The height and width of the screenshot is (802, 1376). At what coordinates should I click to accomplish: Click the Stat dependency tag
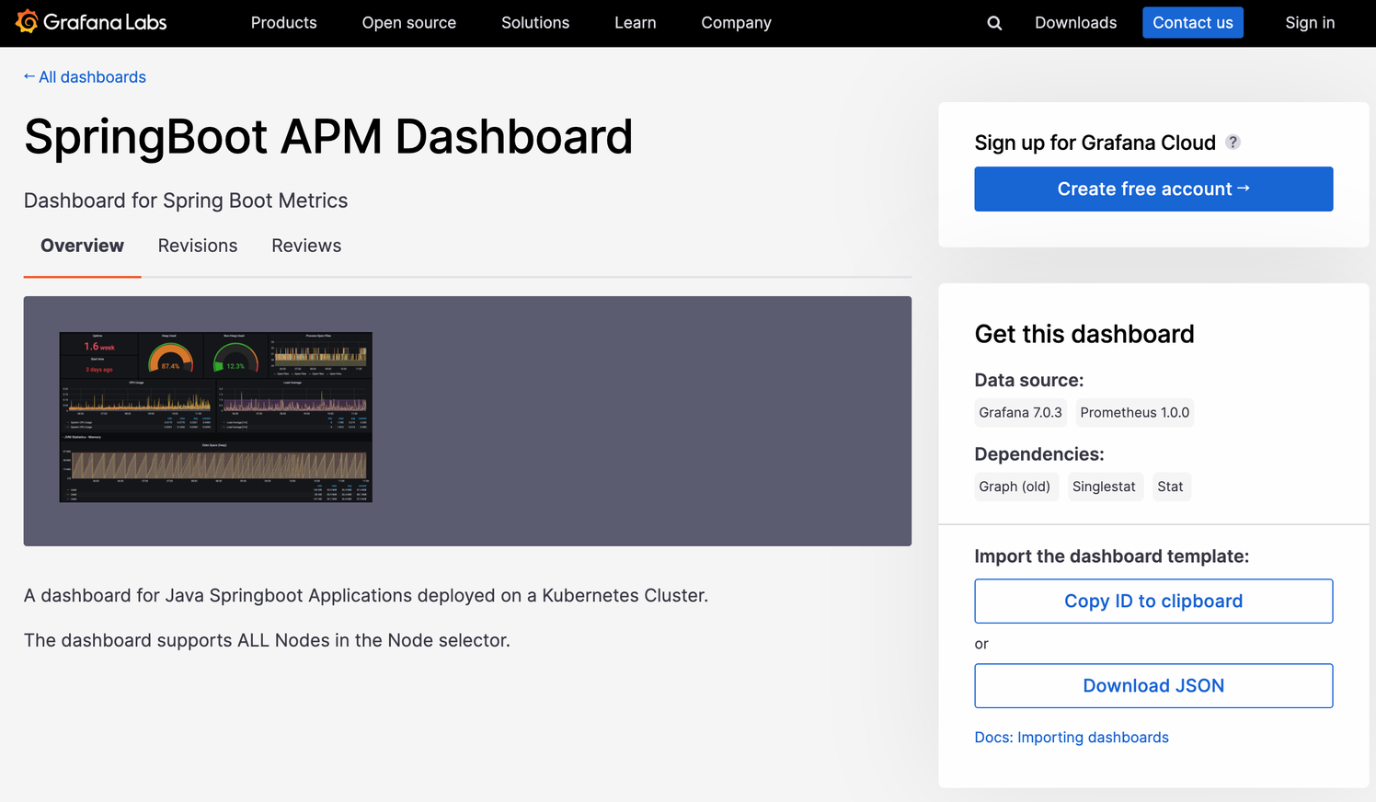click(1170, 487)
